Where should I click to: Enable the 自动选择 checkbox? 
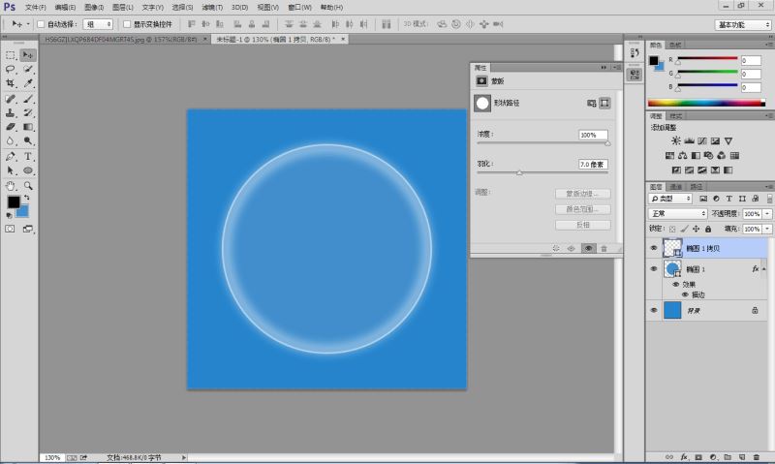41,23
